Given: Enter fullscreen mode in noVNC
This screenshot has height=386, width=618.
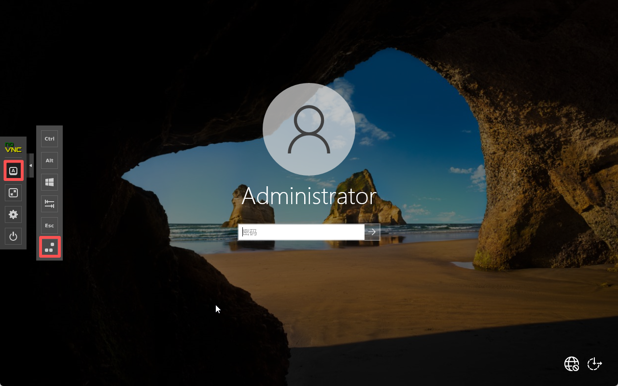Looking at the screenshot, I should (x=14, y=193).
